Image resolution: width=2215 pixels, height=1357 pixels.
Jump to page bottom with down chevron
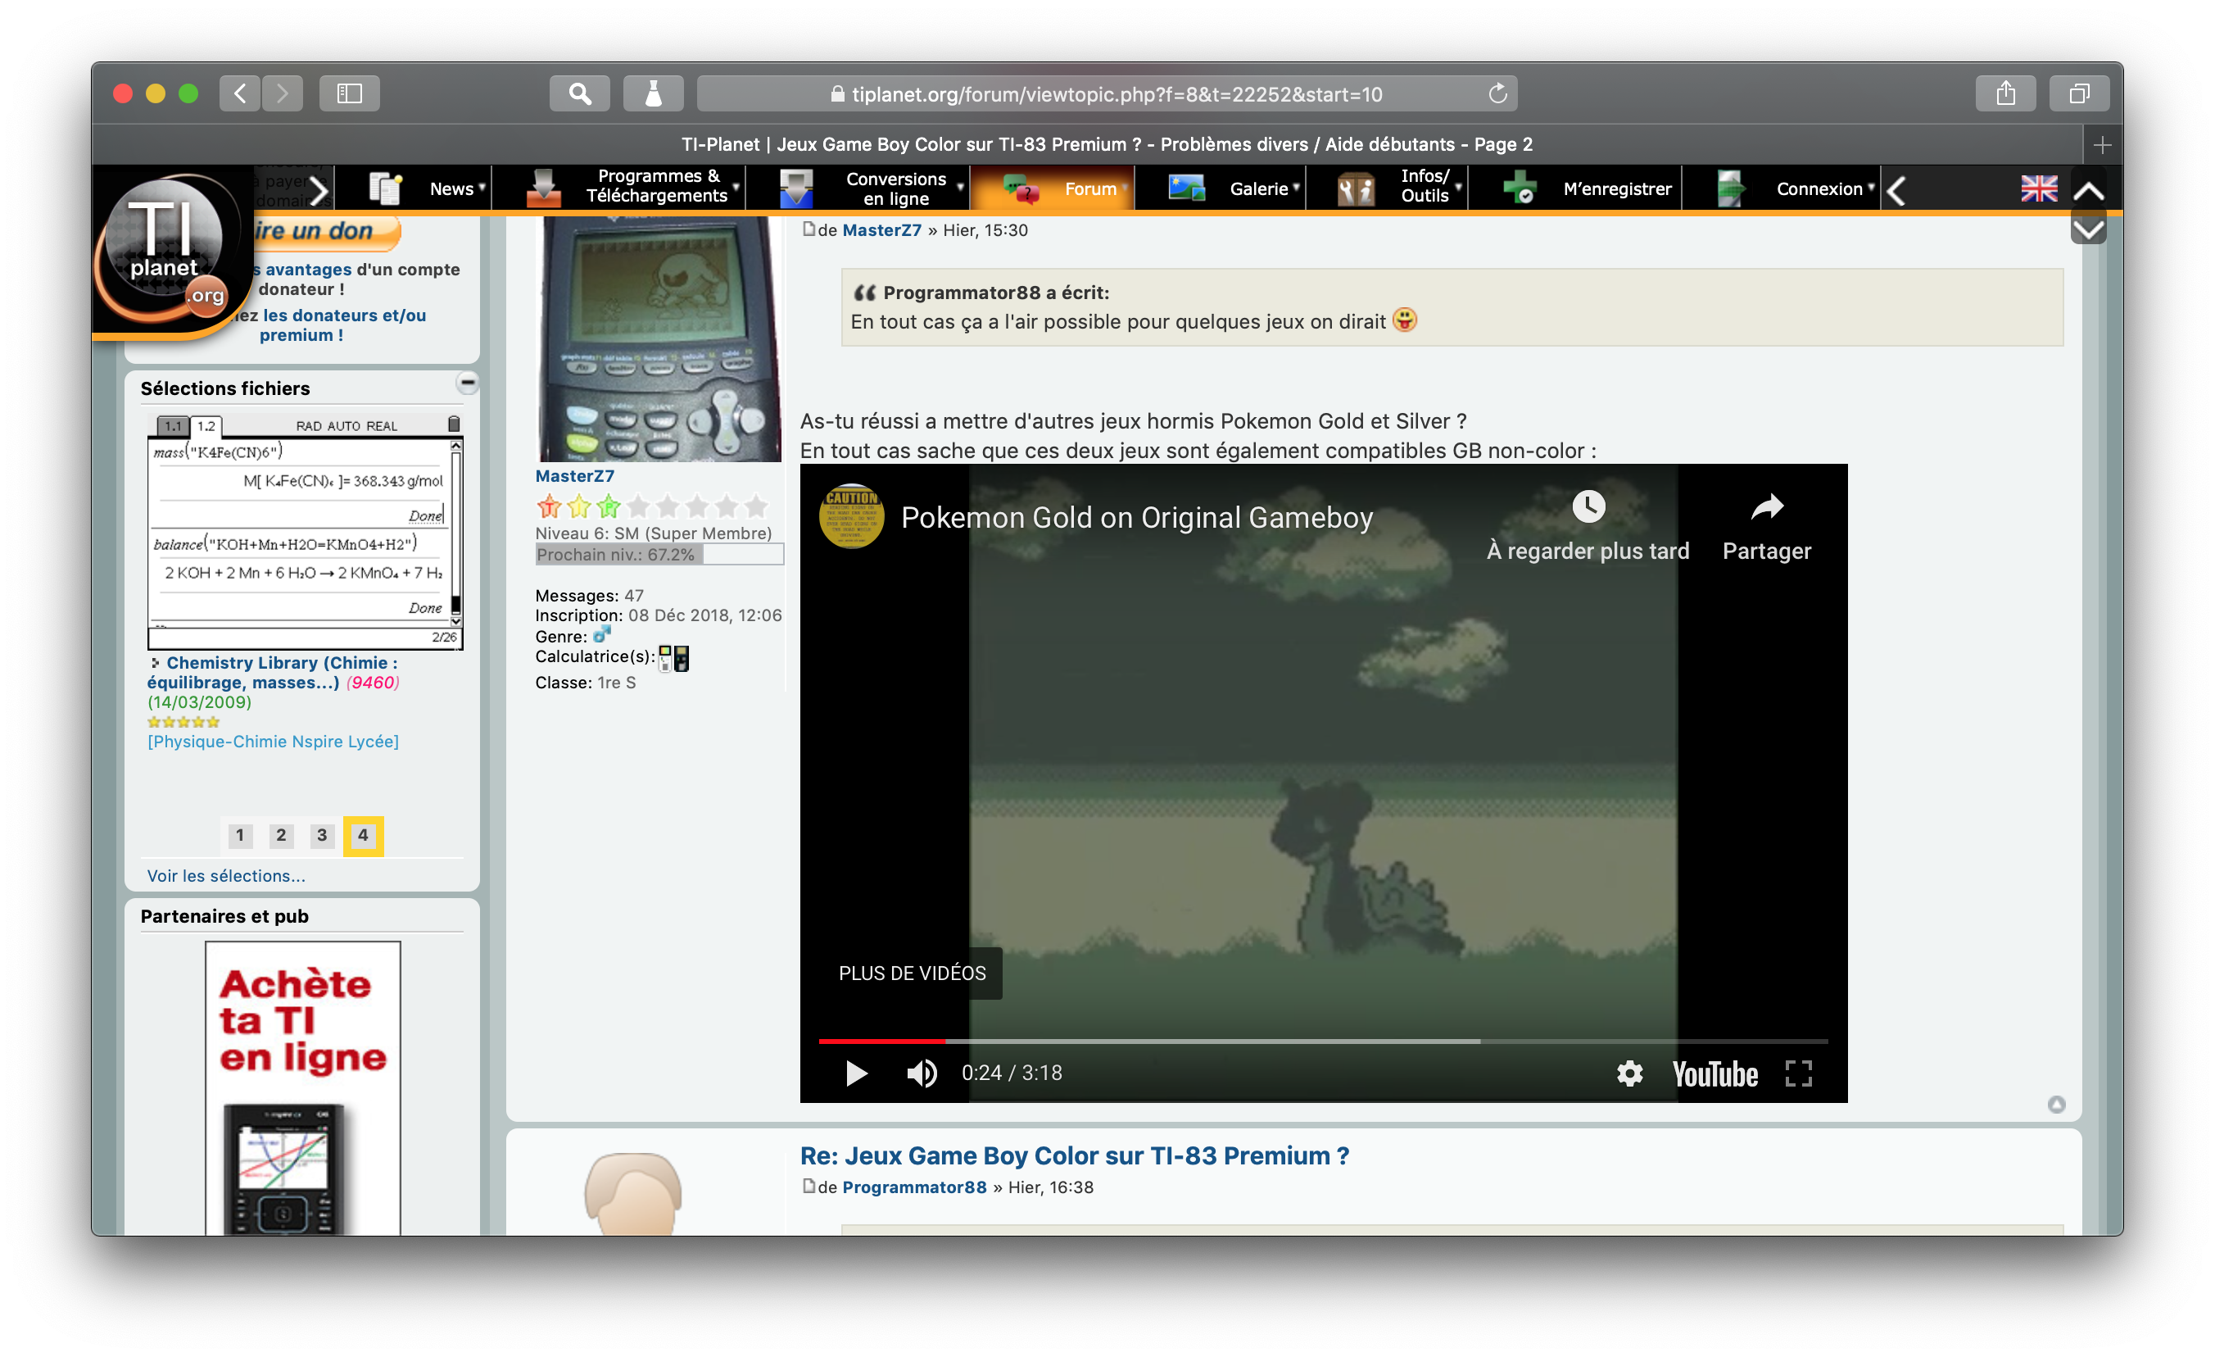point(2088,229)
